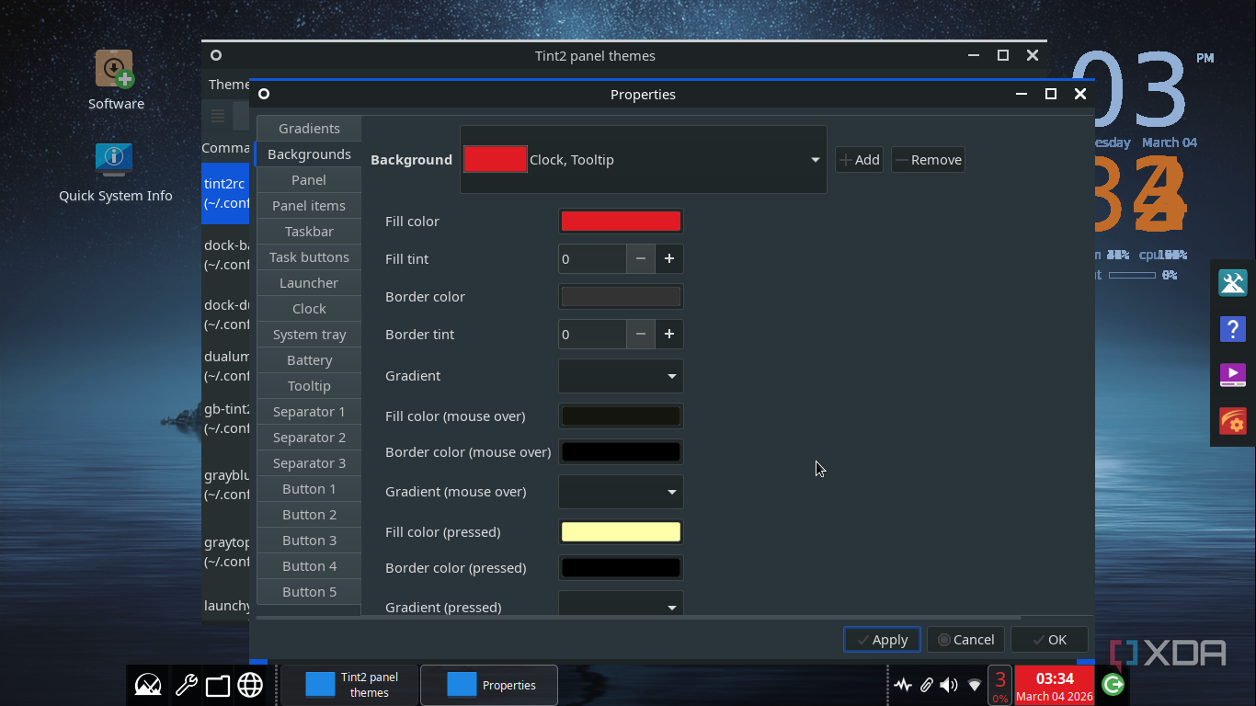Screen dimensions: 1256x706
Task: Click the paperclip clipboard tray icon
Action: tap(927, 685)
